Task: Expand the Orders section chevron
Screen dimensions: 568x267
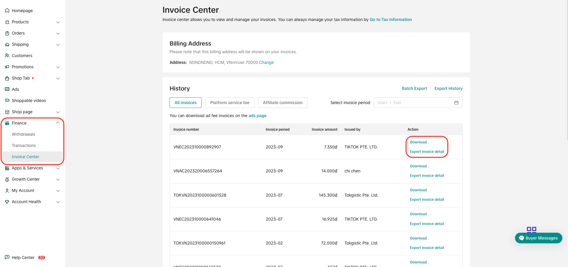Action: (58, 33)
